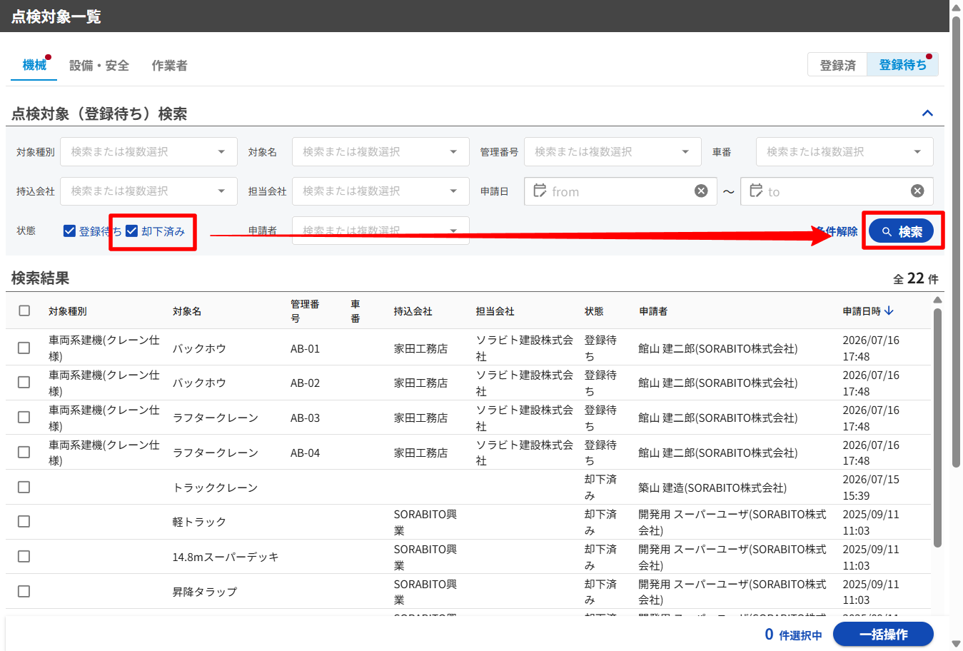963x651 pixels.
Task: Check the row for AB-03 ラフタークレーン
Action: coord(24,417)
